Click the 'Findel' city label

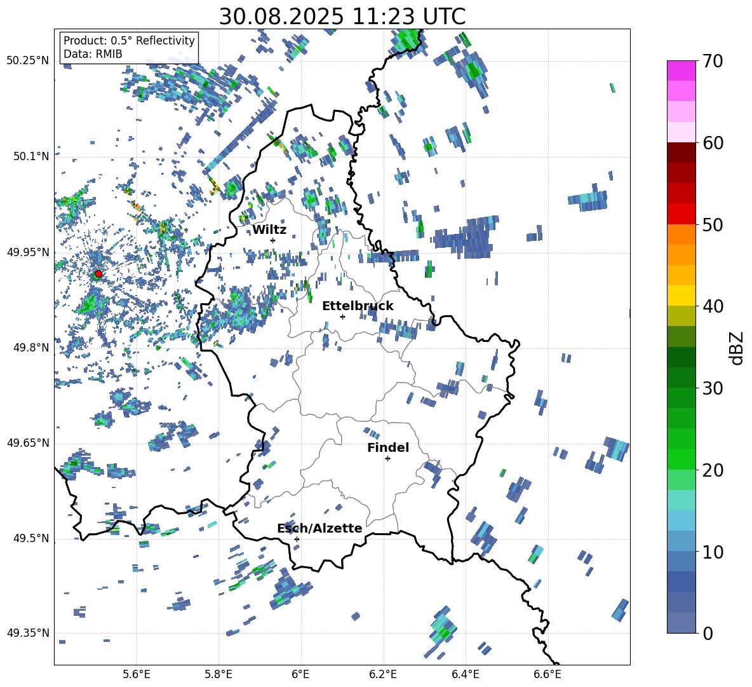[x=388, y=447]
